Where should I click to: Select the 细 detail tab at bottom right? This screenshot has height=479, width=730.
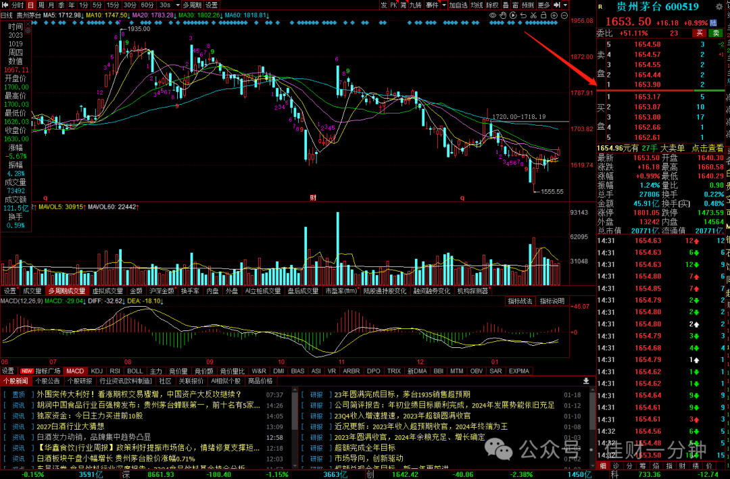[603, 465]
